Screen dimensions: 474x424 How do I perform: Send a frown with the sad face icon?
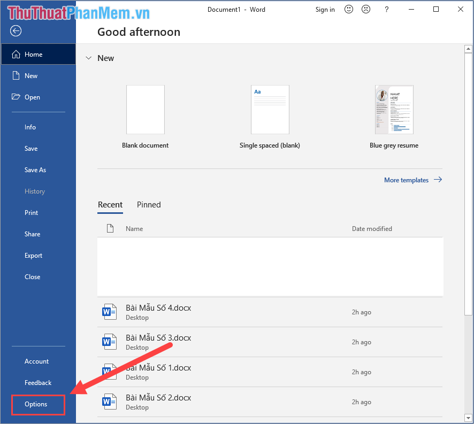(x=366, y=10)
